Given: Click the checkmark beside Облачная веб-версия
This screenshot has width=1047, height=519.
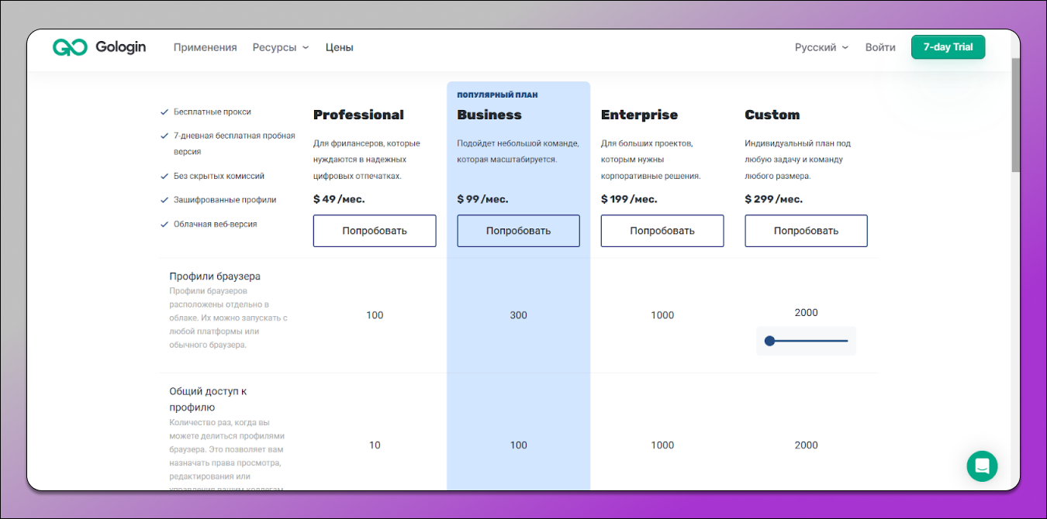Looking at the screenshot, I should pyautogui.click(x=164, y=223).
